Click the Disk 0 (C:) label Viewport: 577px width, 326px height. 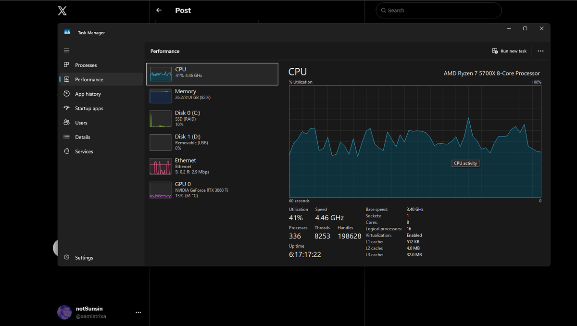[x=188, y=113]
